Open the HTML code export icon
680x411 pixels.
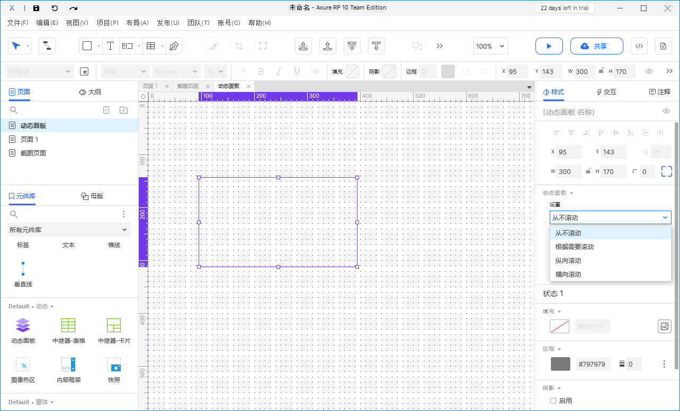[639, 46]
